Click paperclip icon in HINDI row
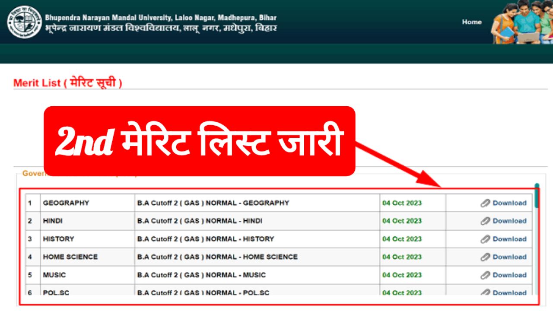The image size is (553, 311). pyautogui.click(x=485, y=221)
